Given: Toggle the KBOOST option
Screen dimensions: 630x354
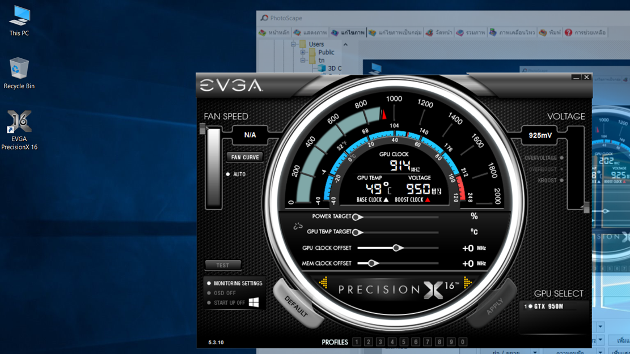Looking at the screenshot, I should (551, 181).
